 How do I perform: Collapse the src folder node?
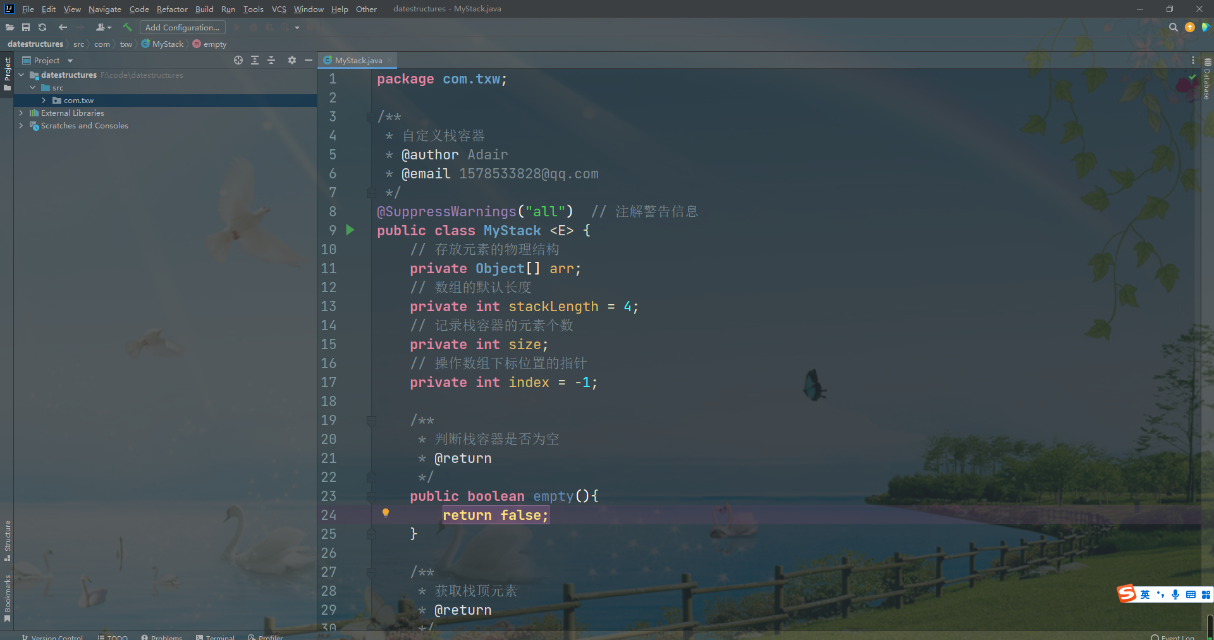tap(33, 87)
